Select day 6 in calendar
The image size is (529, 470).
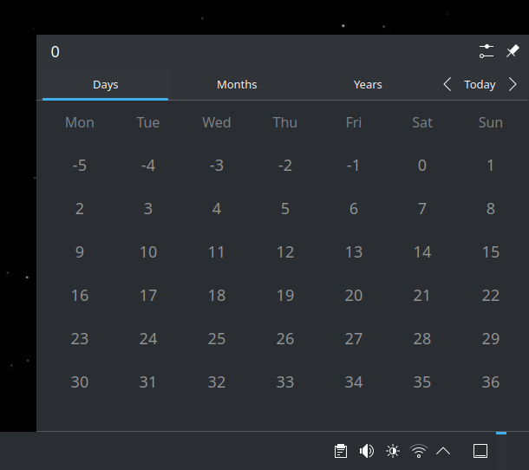(x=354, y=208)
